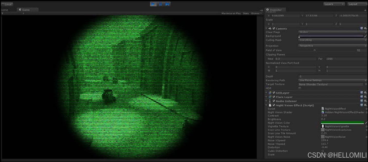Collapse the Camera component foldout
This screenshot has height=162, width=368.
click(x=266, y=29)
